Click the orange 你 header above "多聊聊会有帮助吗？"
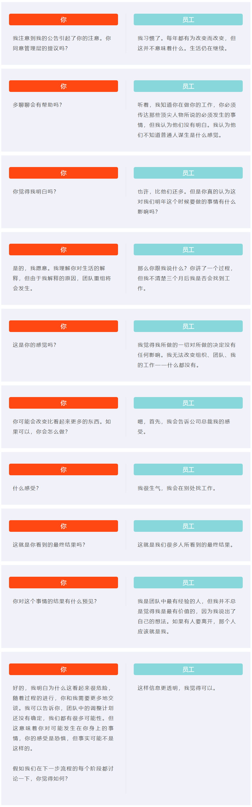 point(63,86)
